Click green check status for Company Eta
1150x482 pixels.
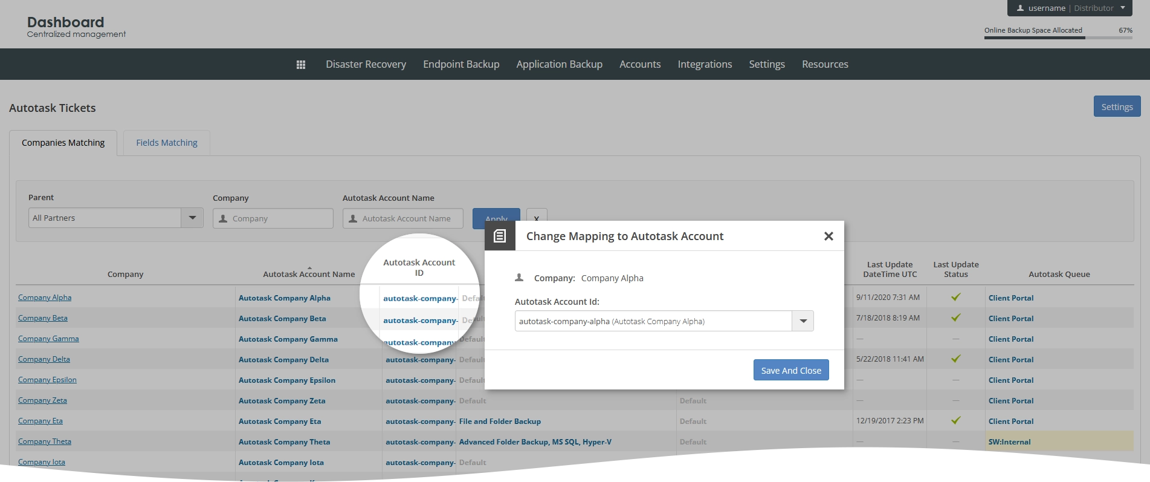[x=956, y=420]
